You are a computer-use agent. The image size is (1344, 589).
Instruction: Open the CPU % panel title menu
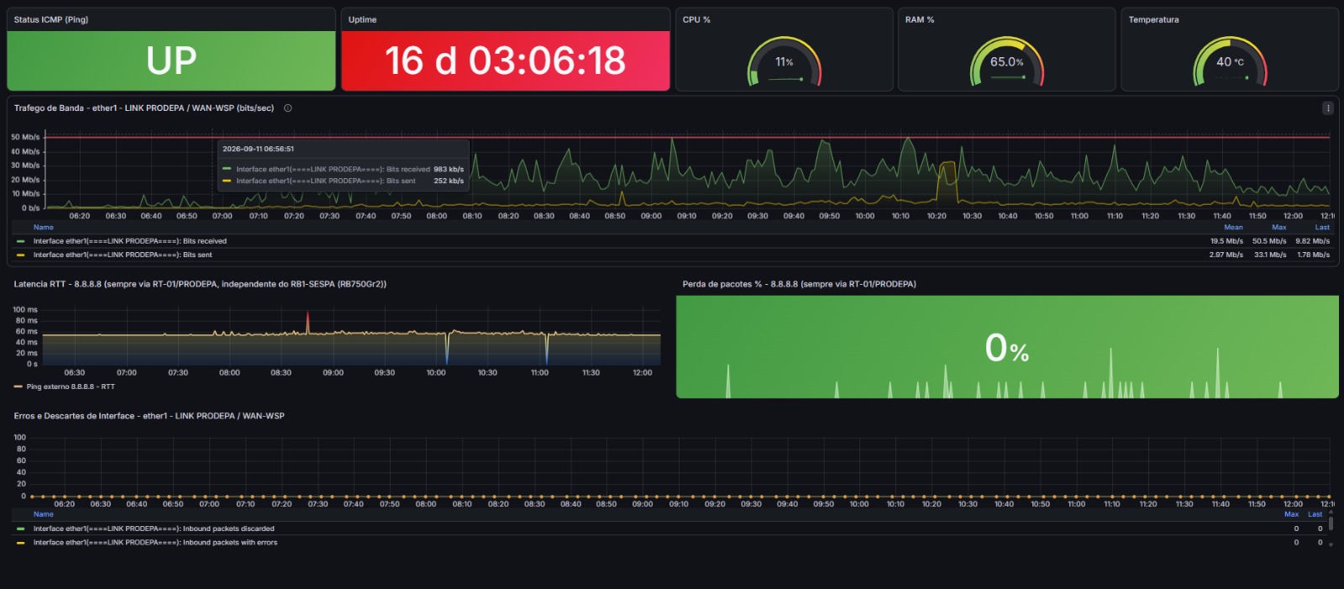point(696,19)
